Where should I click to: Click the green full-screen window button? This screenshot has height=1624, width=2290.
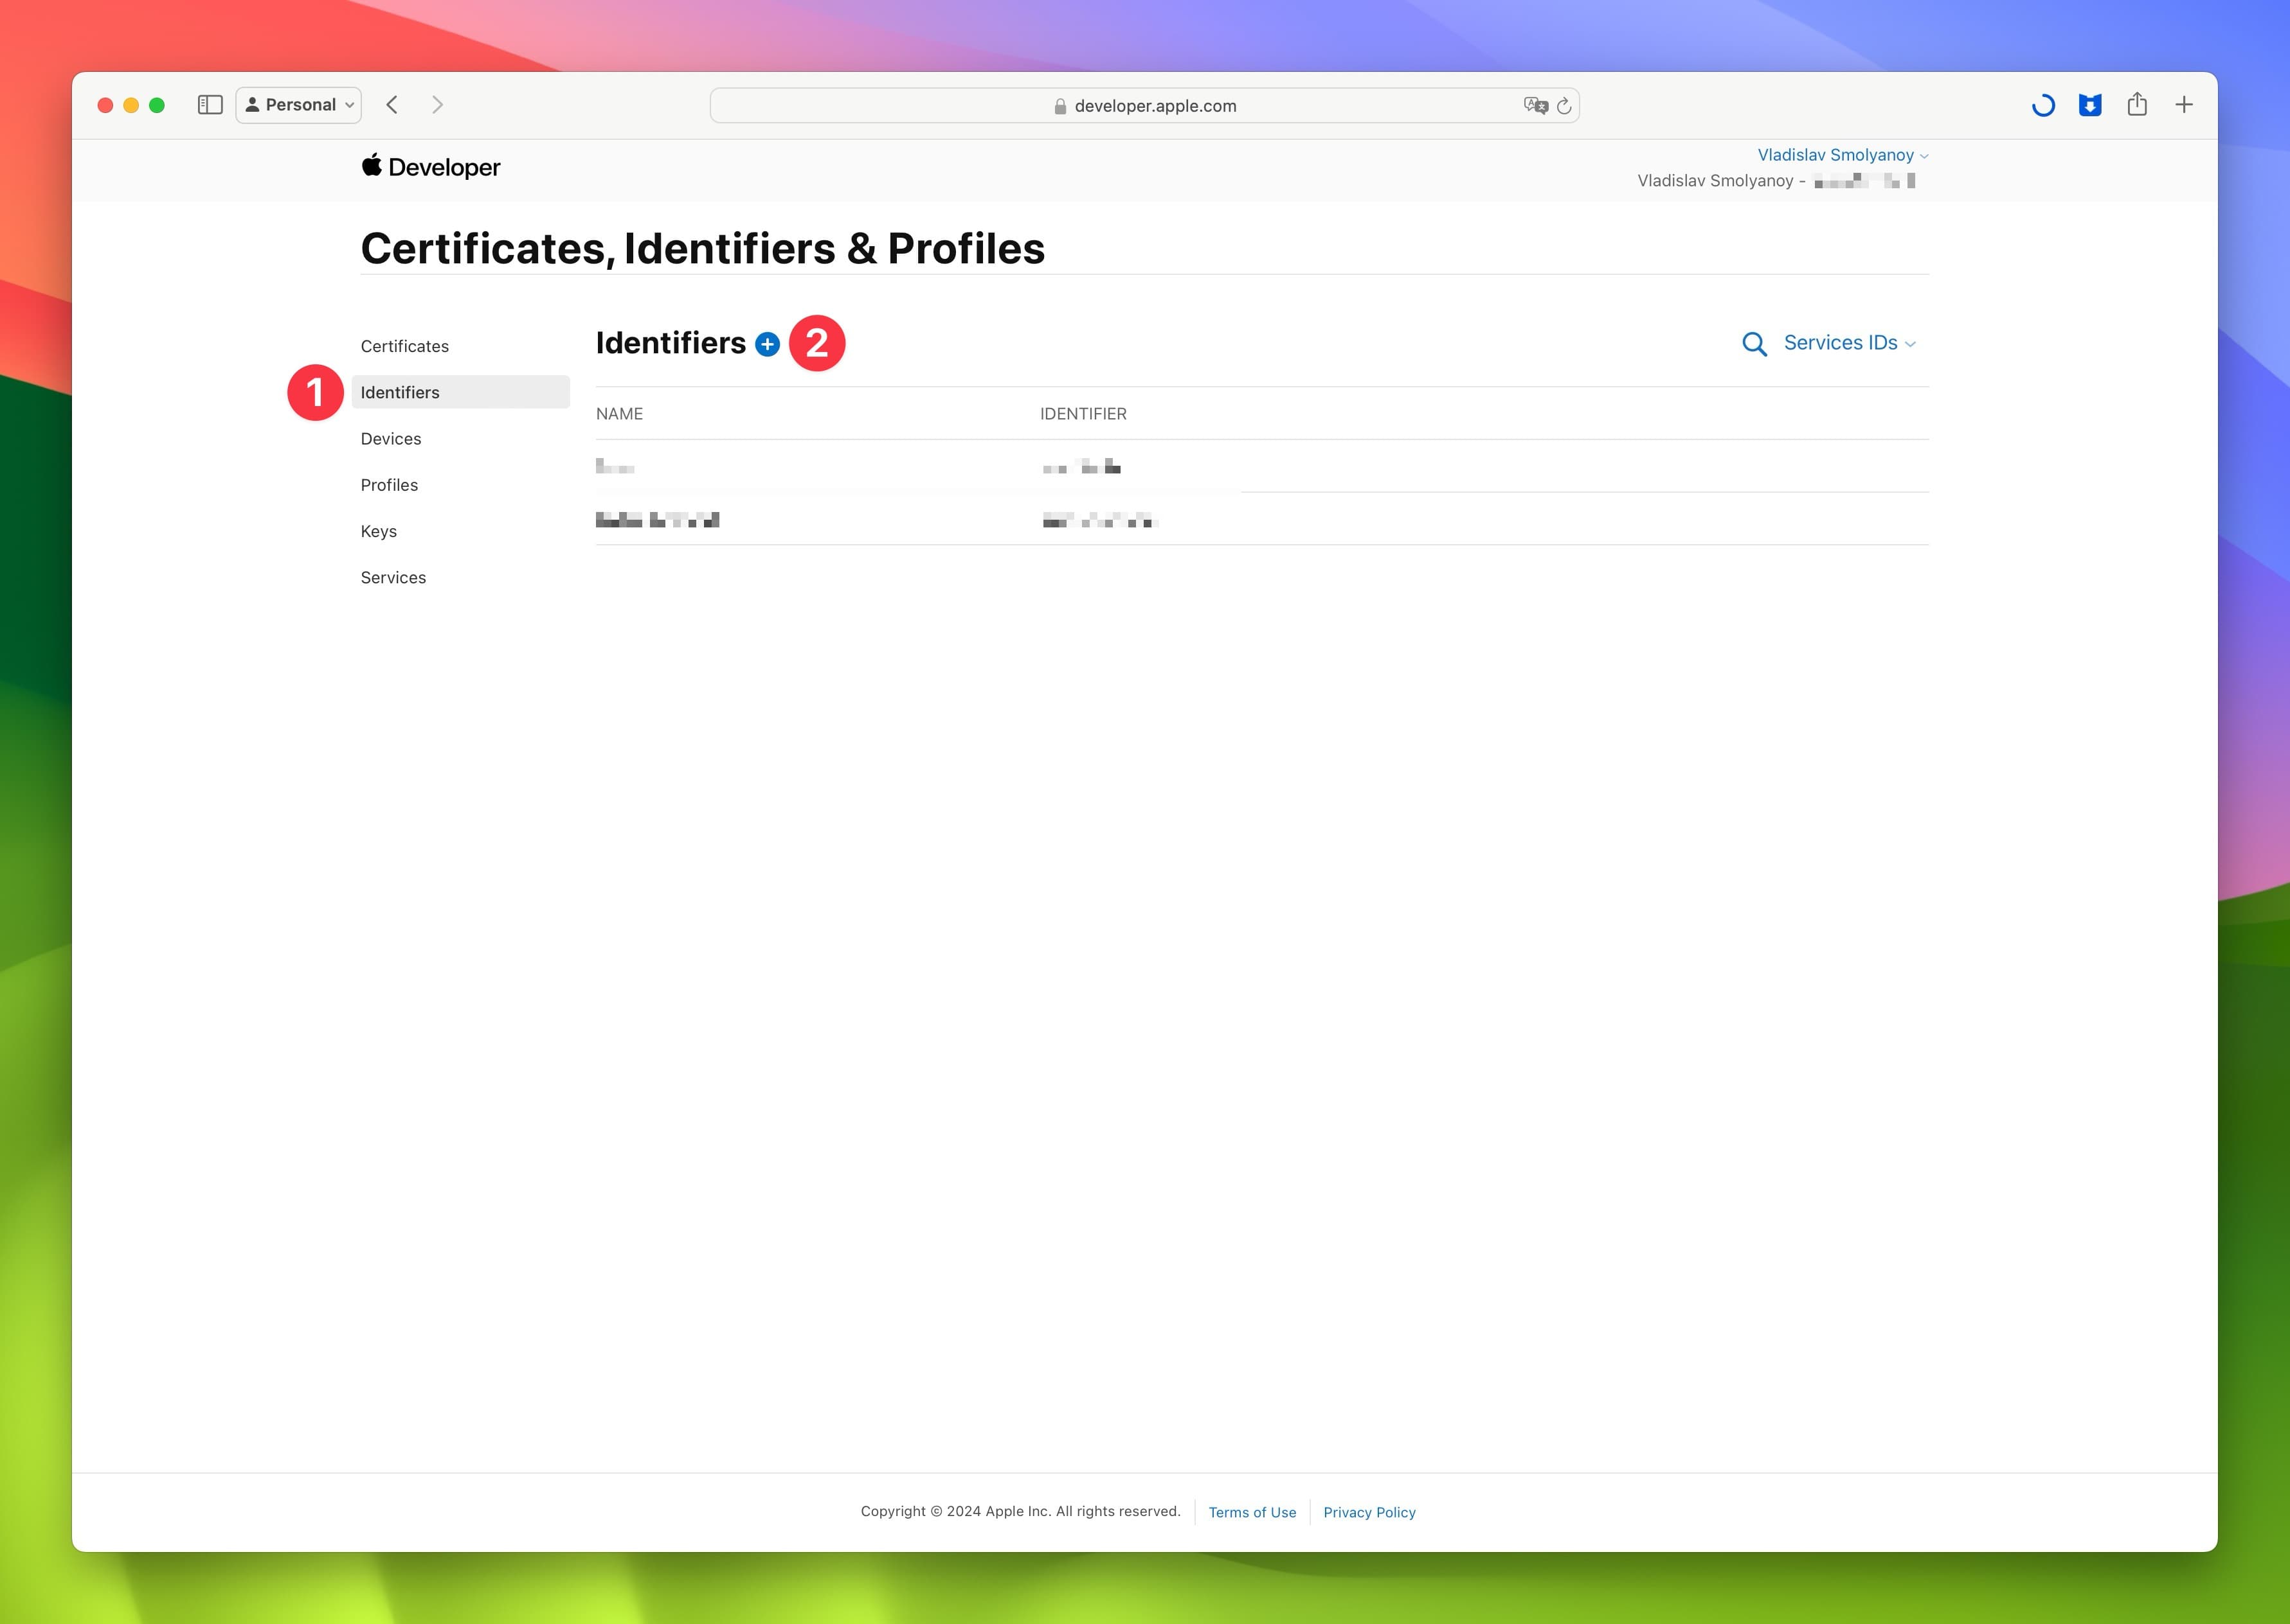pos(156,105)
